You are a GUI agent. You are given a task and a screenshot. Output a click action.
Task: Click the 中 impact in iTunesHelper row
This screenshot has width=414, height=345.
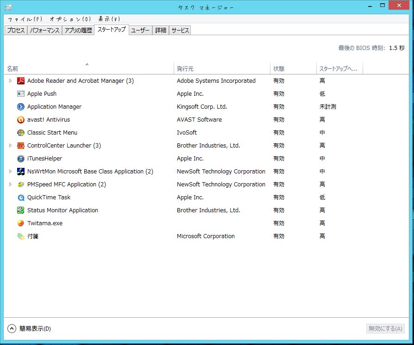(x=322, y=158)
